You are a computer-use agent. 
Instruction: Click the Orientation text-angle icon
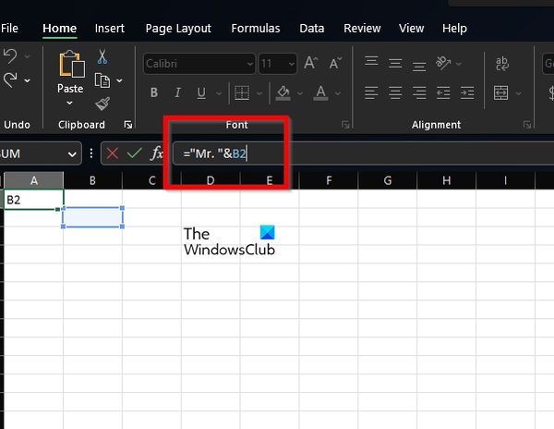pos(443,63)
